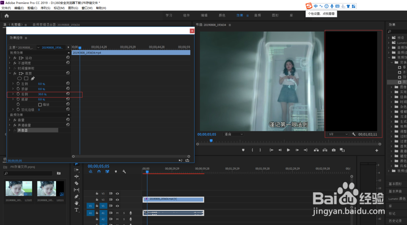This screenshot has height=225, width=407.
Task: Reset the 运动 effect
Action: click(x=68, y=58)
